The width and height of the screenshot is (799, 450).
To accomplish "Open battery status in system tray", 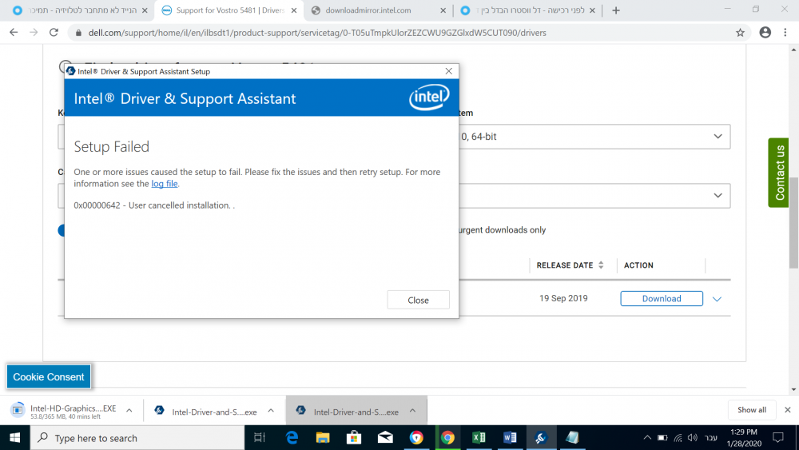I will (x=662, y=438).
